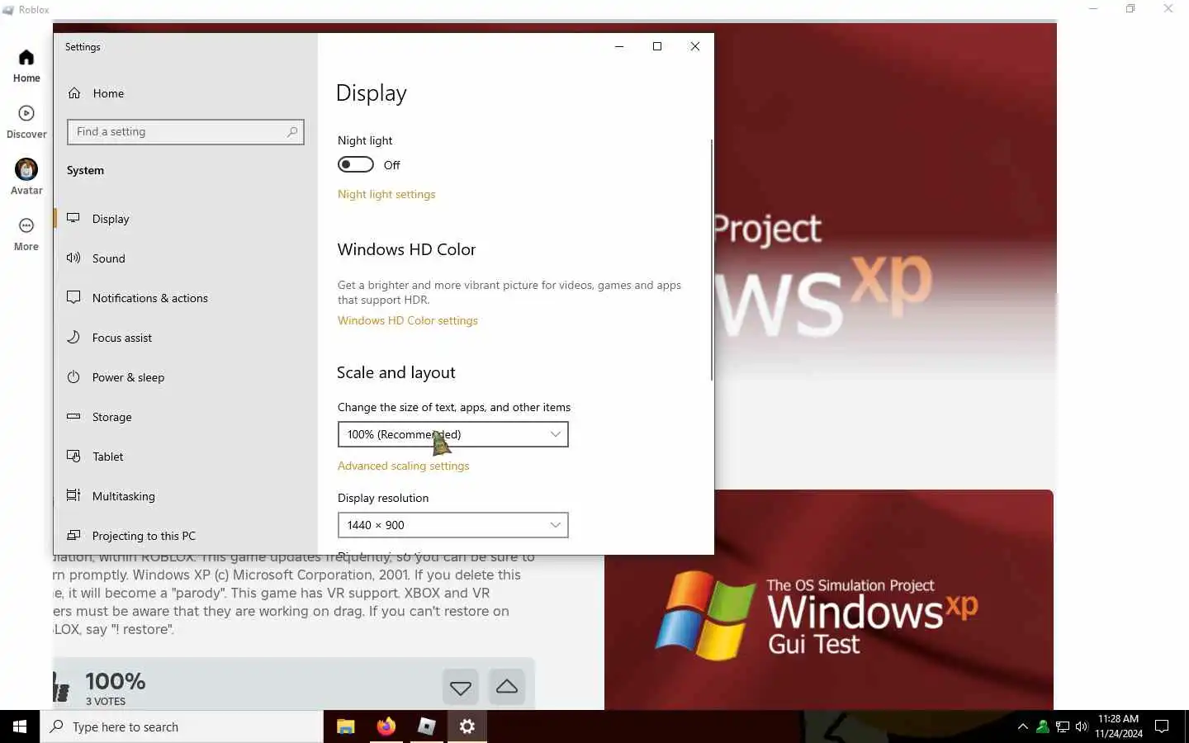Click the 3 VOTES text in Roblox
The width and height of the screenshot is (1189, 743).
click(106, 701)
